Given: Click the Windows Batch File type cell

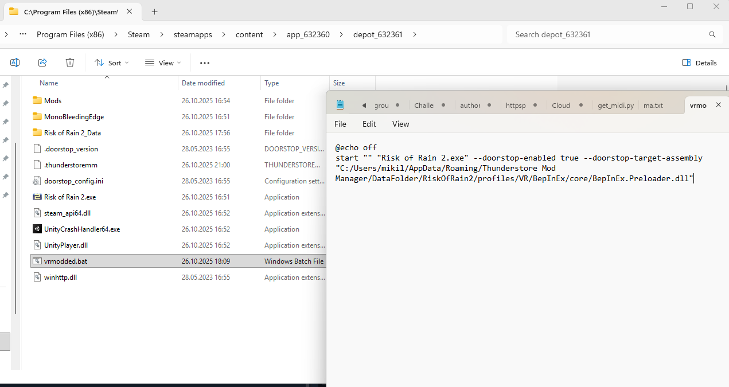Looking at the screenshot, I should tap(294, 261).
